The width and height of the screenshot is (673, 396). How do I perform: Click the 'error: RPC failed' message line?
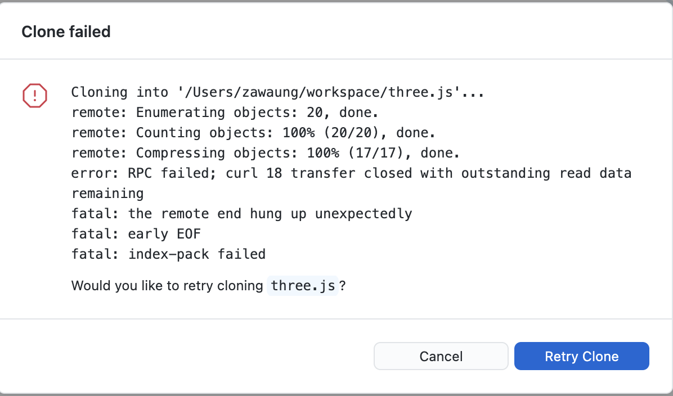(x=351, y=173)
